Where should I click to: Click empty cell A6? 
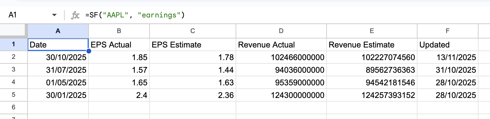pyautogui.click(x=58, y=108)
